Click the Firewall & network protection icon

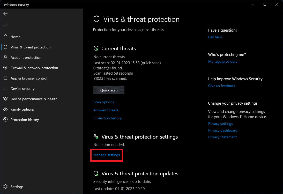click(x=5, y=68)
